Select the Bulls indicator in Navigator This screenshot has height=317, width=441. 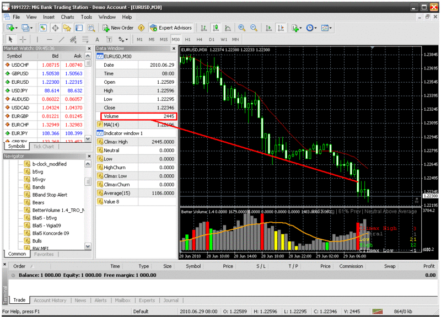click(38, 241)
